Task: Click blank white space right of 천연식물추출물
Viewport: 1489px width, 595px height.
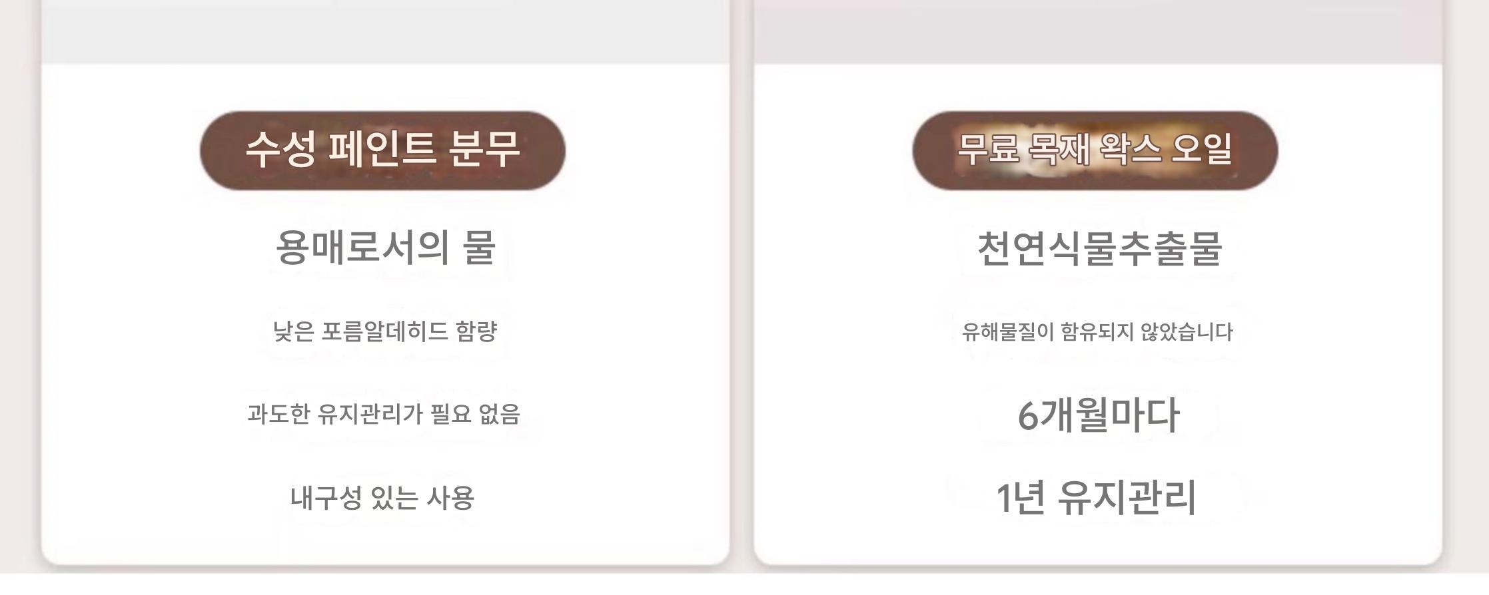Action: [x=1332, y=249]
